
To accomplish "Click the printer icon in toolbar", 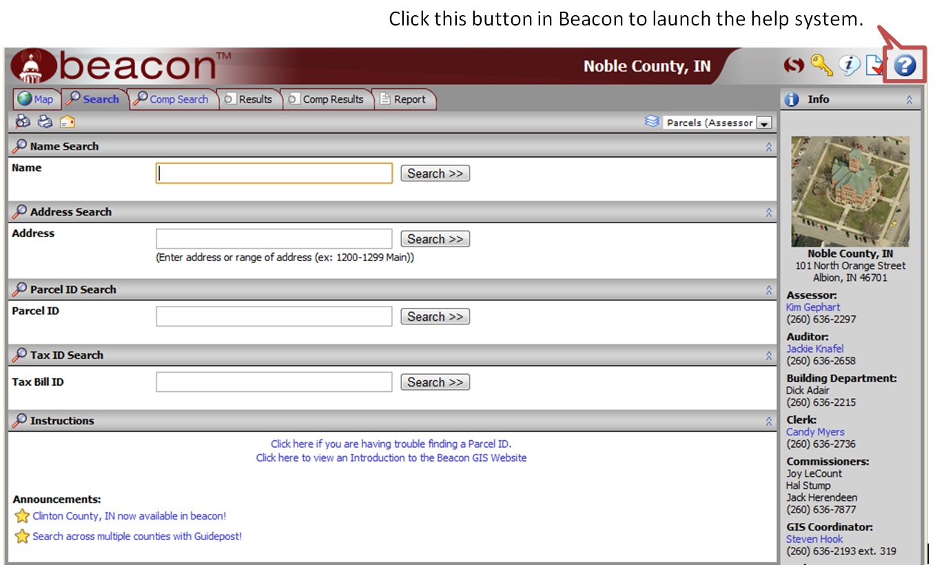I will [45, 122].
